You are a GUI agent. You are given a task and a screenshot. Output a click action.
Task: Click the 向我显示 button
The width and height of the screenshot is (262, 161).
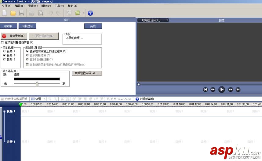pos(27,26)
